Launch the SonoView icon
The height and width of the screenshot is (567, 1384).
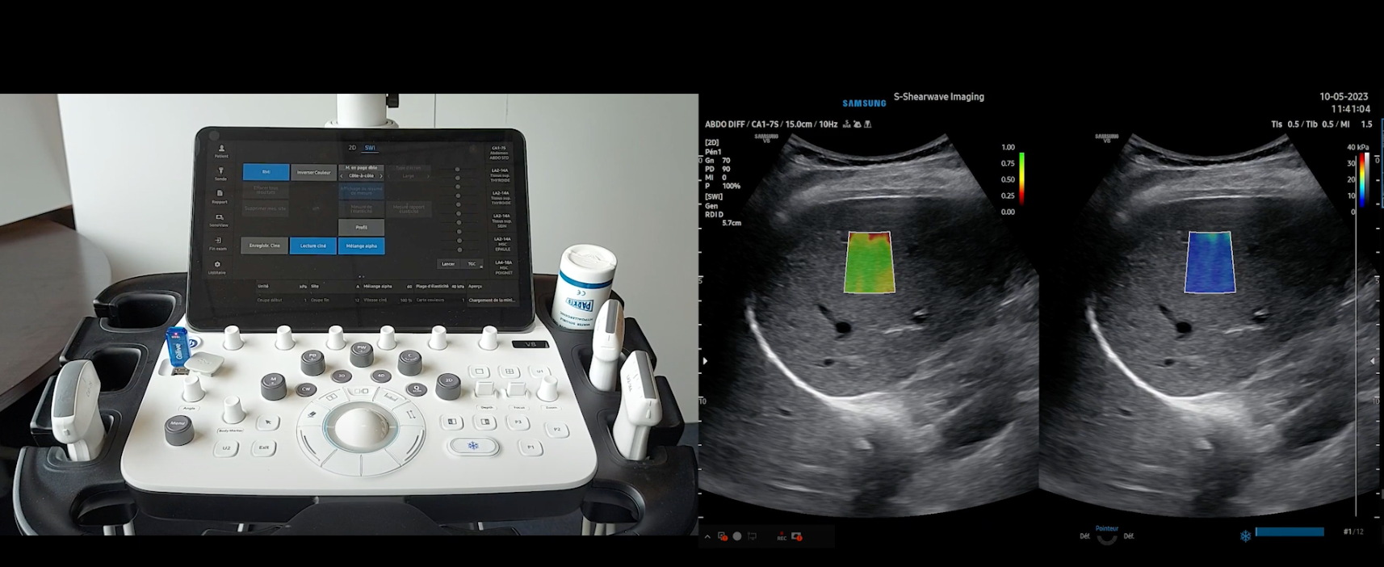point(219,220)
